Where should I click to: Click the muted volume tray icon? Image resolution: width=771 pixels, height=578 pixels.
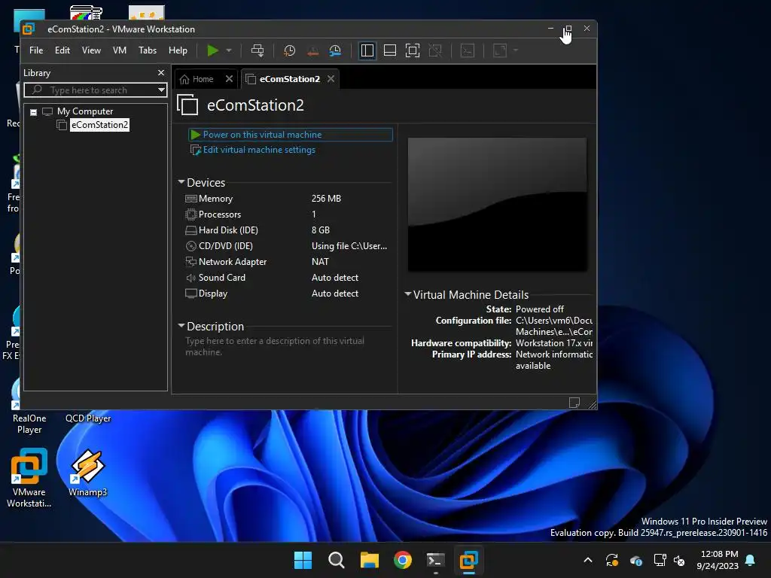tap(679, 560)
